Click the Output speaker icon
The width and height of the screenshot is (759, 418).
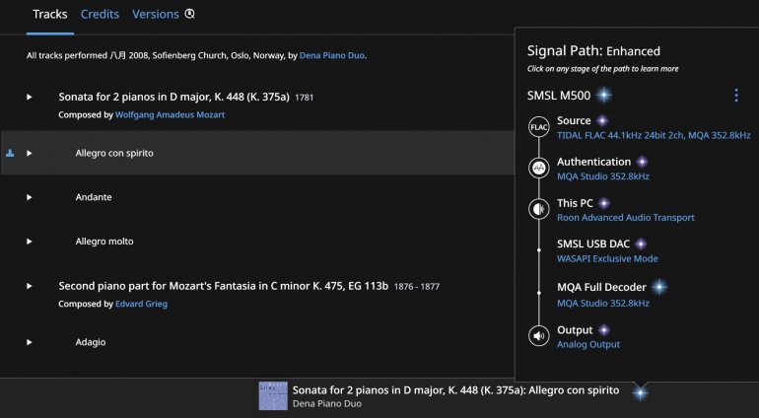[x=538, y=336]
